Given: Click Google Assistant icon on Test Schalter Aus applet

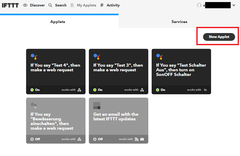Looking at the screenshot, I should [159, 57].
